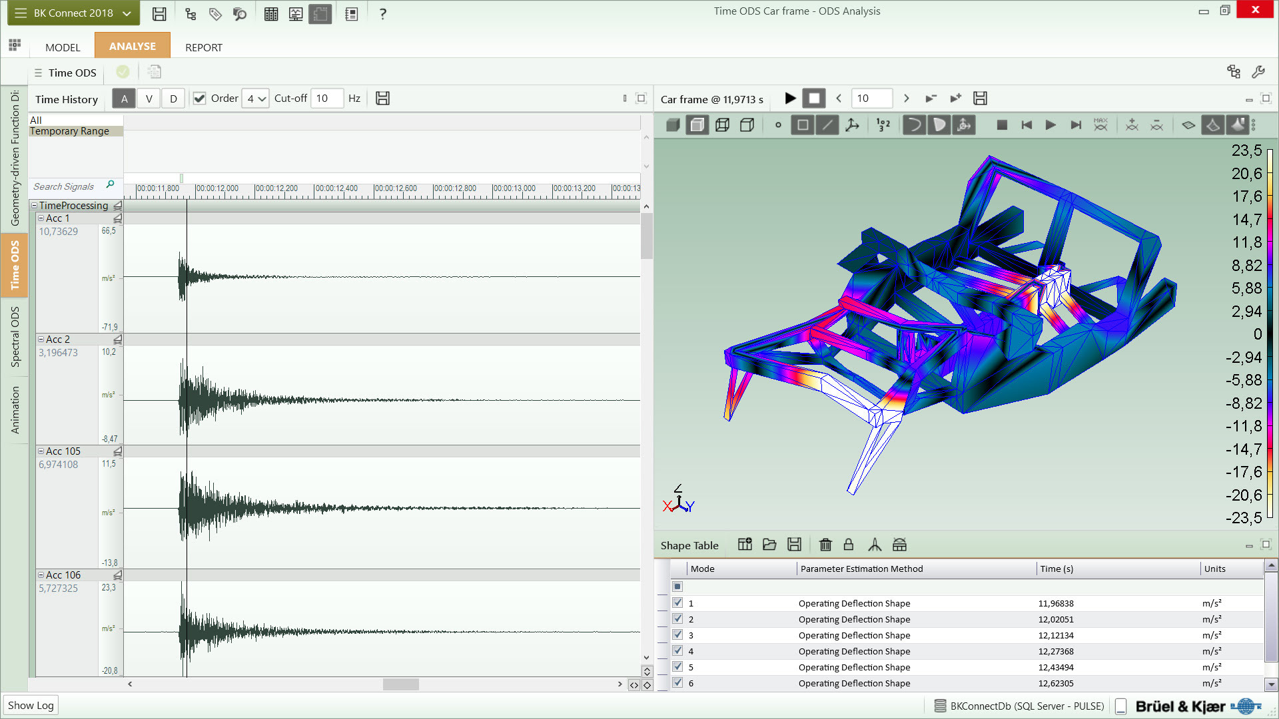Open the BK Connect 2018 menu
This screenshot has width=1279, height=719.
73,13
